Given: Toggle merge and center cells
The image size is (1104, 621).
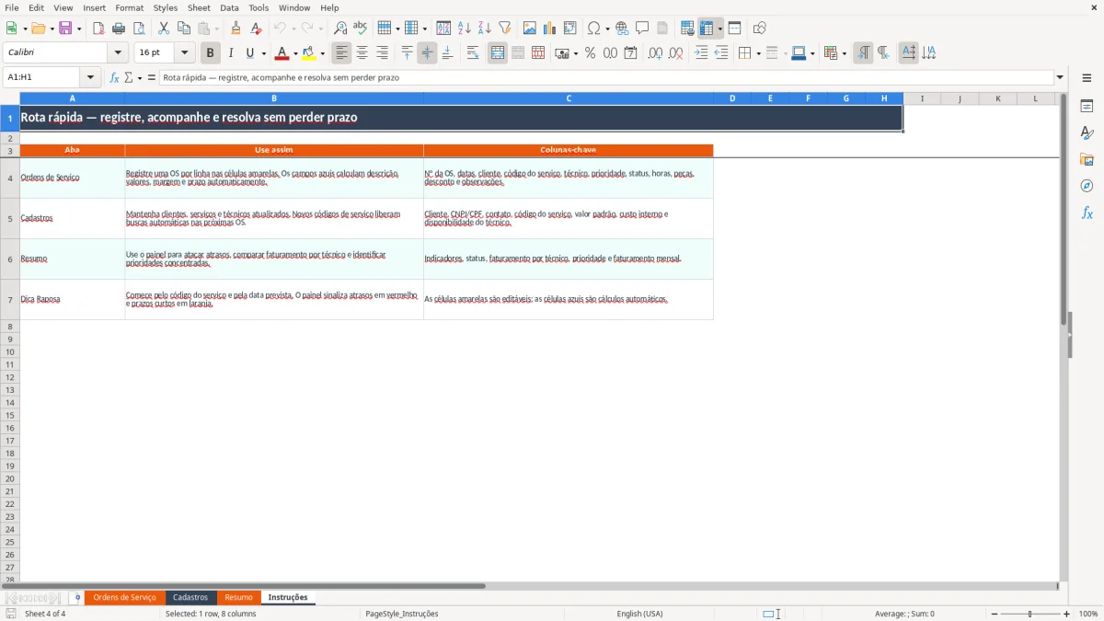Looking at the screenshot, I should 498,53.
